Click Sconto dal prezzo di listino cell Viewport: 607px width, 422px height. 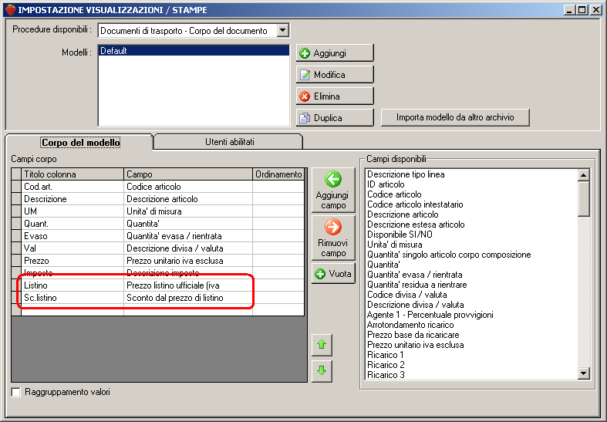pos(188,298)
